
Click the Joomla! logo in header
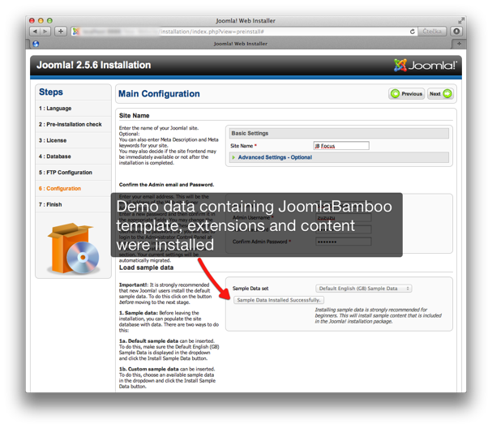(x=426, y=66)
